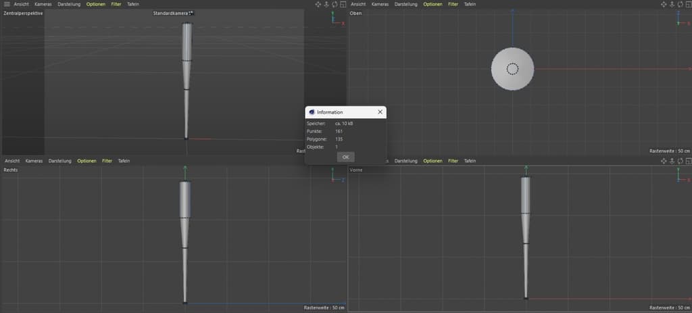Click the zoom camera icon in perspective viewport

[326, 4]
